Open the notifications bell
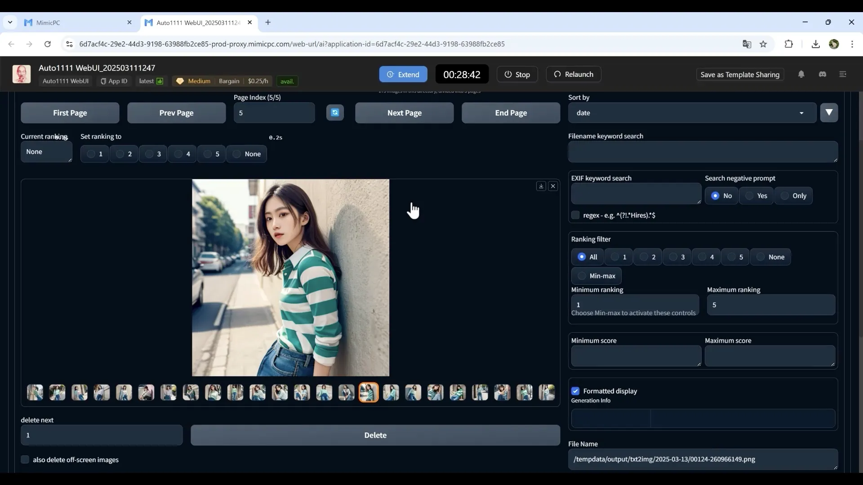 [801, 74]
